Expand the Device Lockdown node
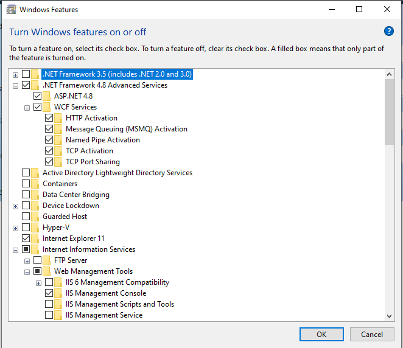 click(x=15, y=206)
